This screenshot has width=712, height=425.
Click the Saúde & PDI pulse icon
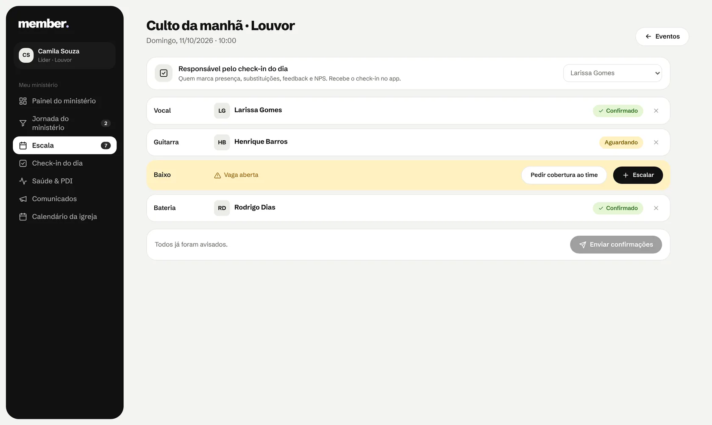tap(23, 181)
